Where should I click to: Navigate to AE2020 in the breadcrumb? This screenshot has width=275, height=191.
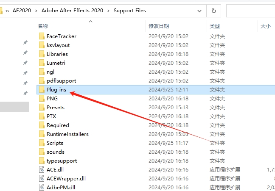22,11
